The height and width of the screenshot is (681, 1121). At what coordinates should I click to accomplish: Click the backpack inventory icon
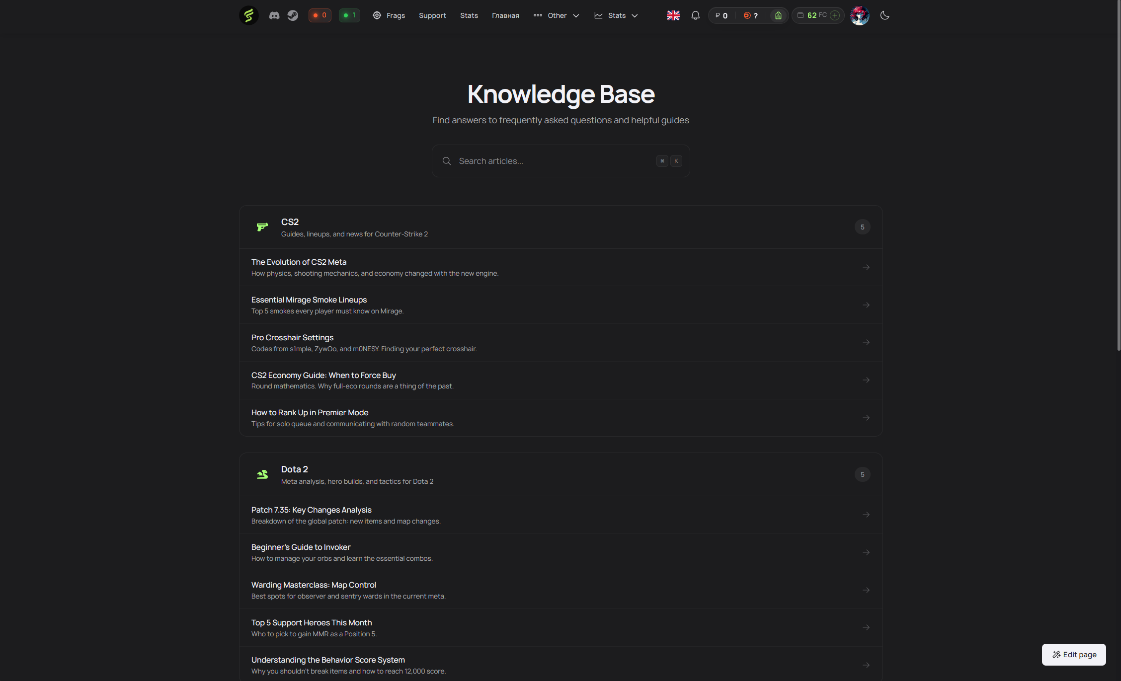[x=778, y=15]
